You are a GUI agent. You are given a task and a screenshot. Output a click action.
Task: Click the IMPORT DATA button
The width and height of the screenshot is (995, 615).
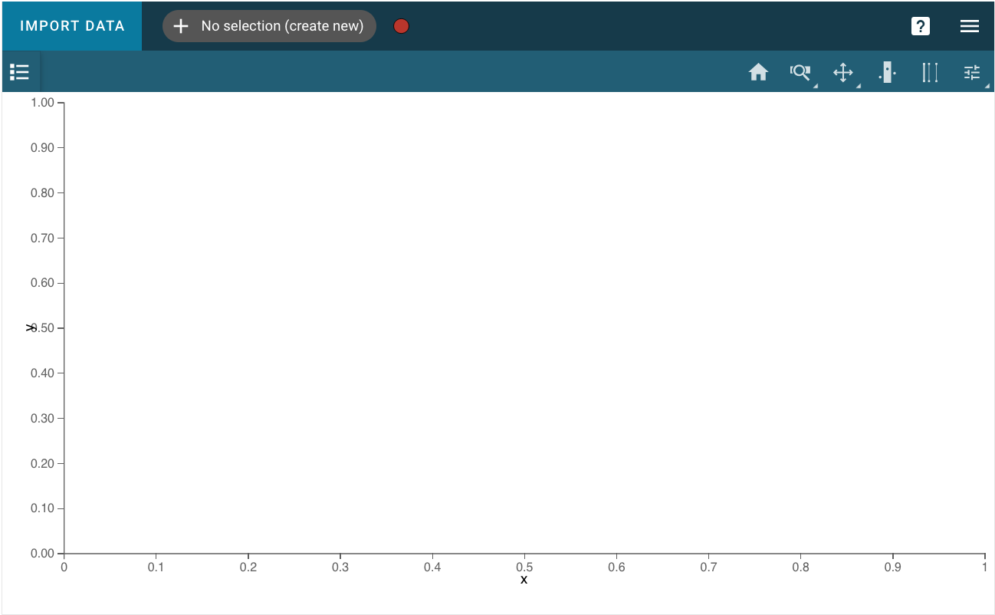[72, 26]
